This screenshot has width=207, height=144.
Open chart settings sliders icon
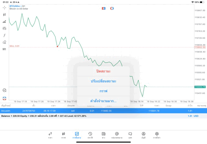(x=5, y=28)
